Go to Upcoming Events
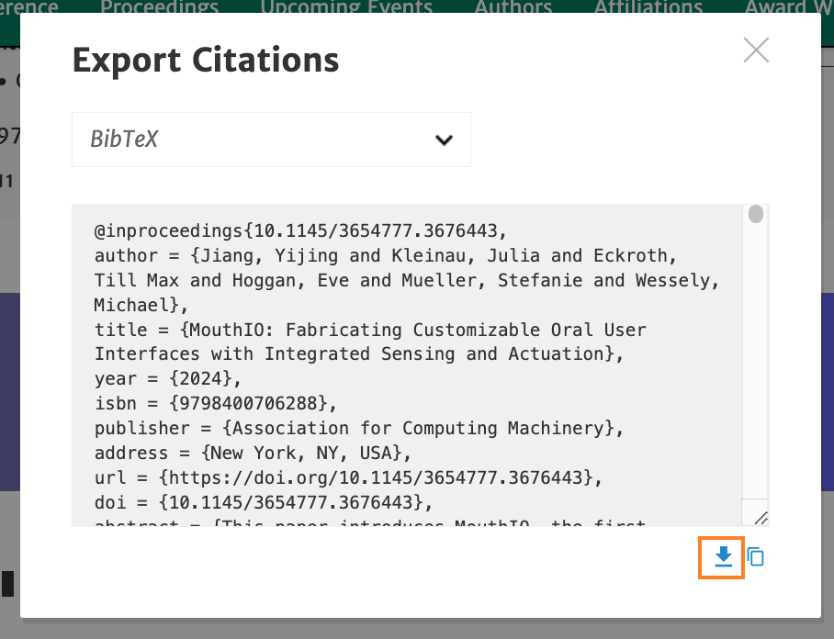This screenshot has width=834, height=639. click(x=346, y=7)
